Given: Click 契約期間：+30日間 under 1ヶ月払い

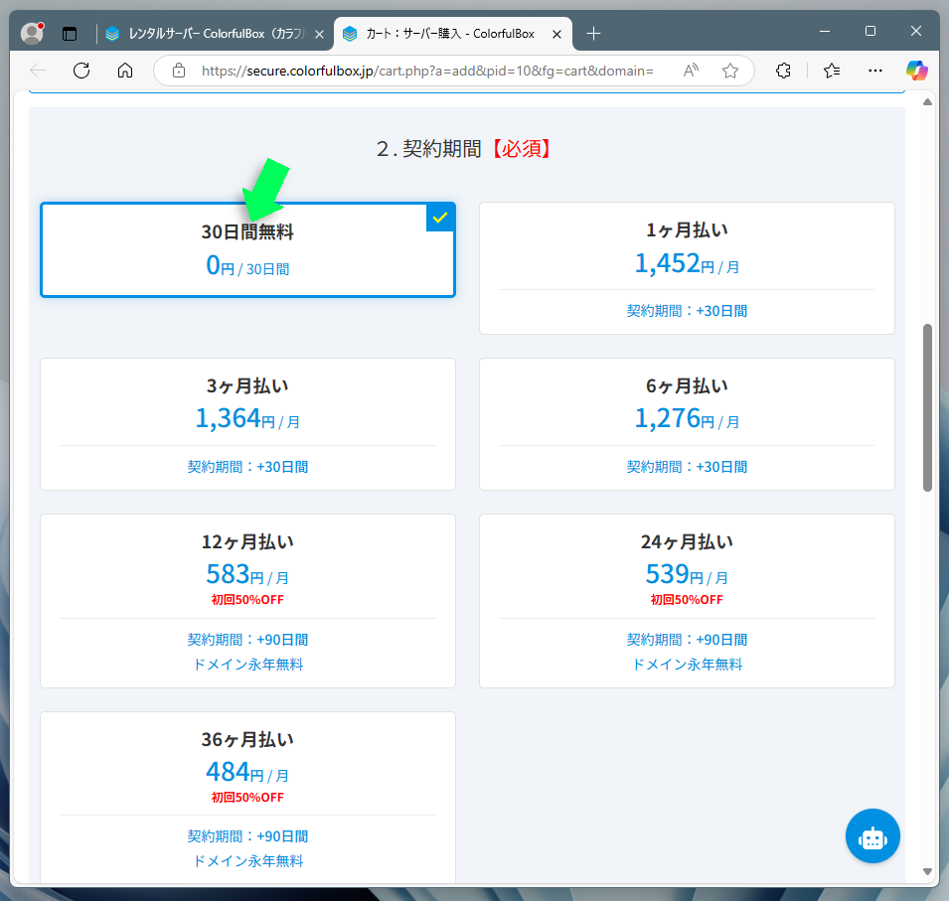Looking at the screenshot, I should (x=687, y=311).
